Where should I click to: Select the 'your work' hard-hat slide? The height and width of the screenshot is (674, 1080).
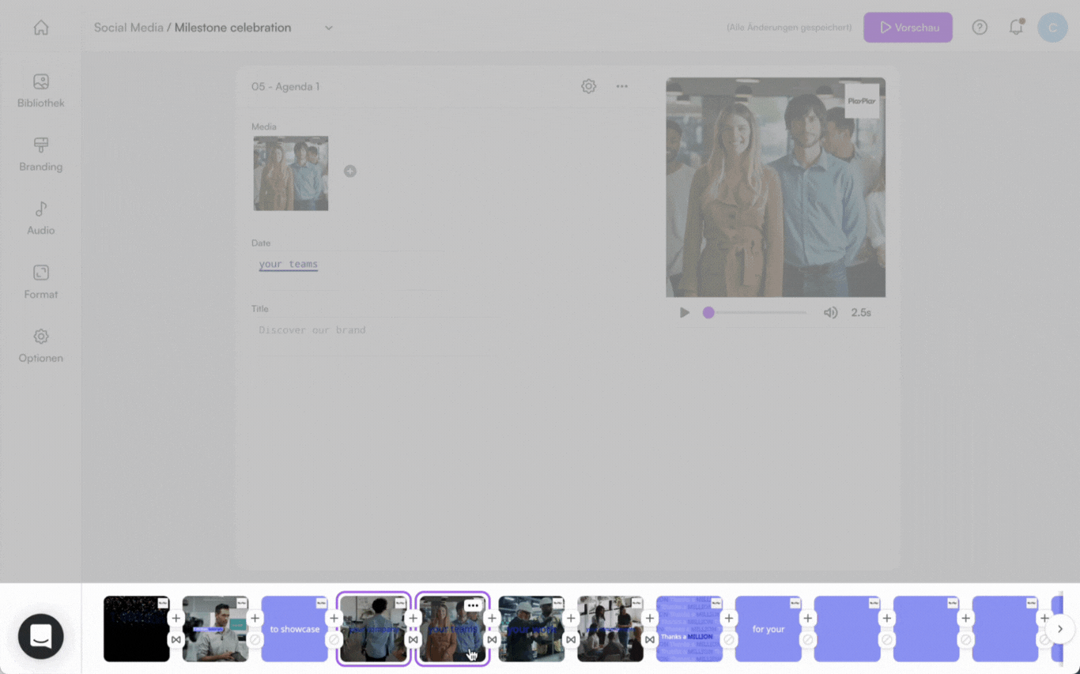531,629
